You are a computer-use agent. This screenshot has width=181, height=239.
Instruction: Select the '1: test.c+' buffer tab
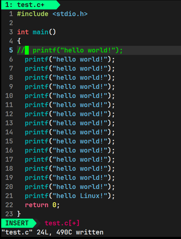click(31, 5)
